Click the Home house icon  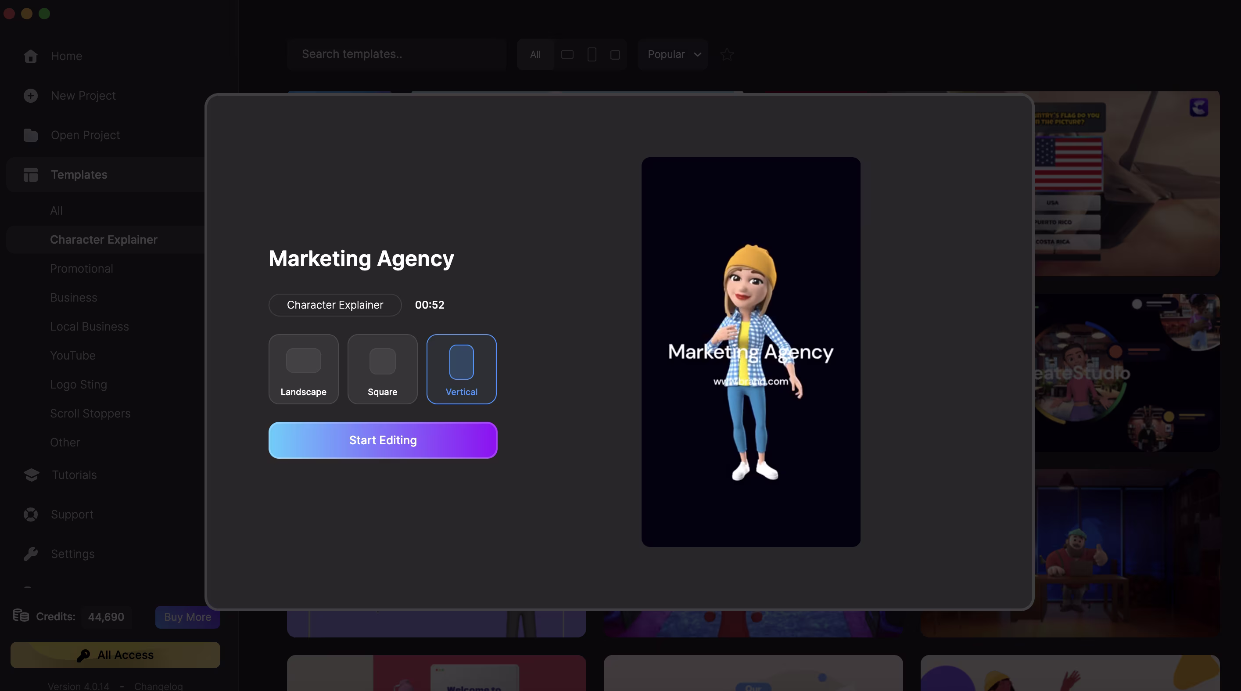tap(30, 56)
